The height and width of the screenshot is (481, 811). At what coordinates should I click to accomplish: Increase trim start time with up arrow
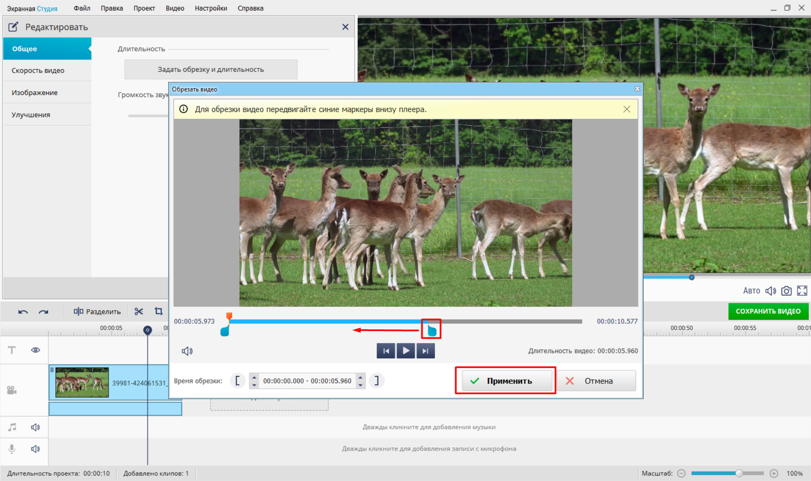(254, 377)
